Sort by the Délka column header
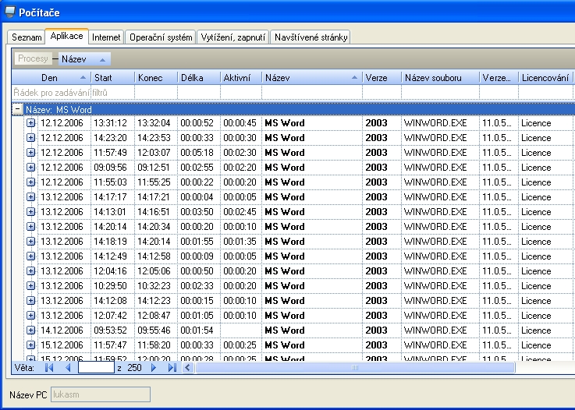The height and width of the screenshot is (410, 575). [199, 78]
